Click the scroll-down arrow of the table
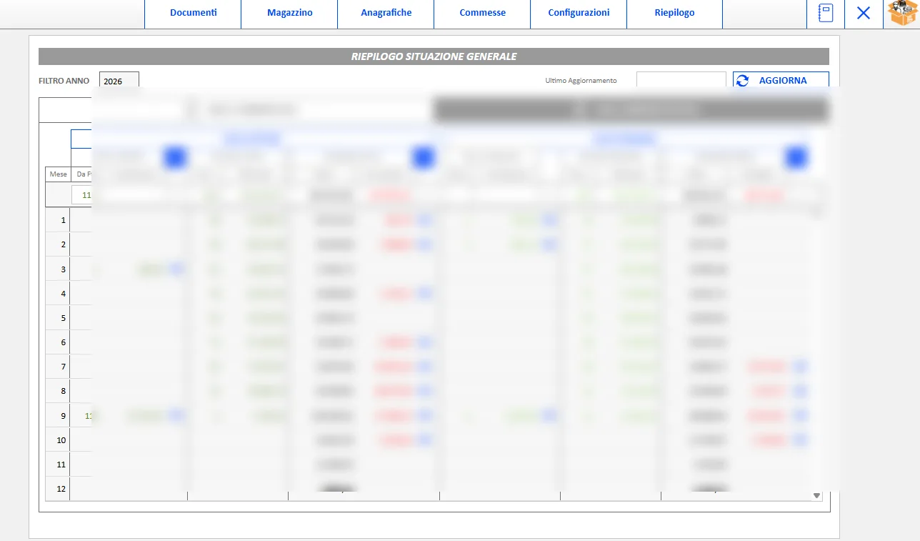920x541 pixels. 817,495
